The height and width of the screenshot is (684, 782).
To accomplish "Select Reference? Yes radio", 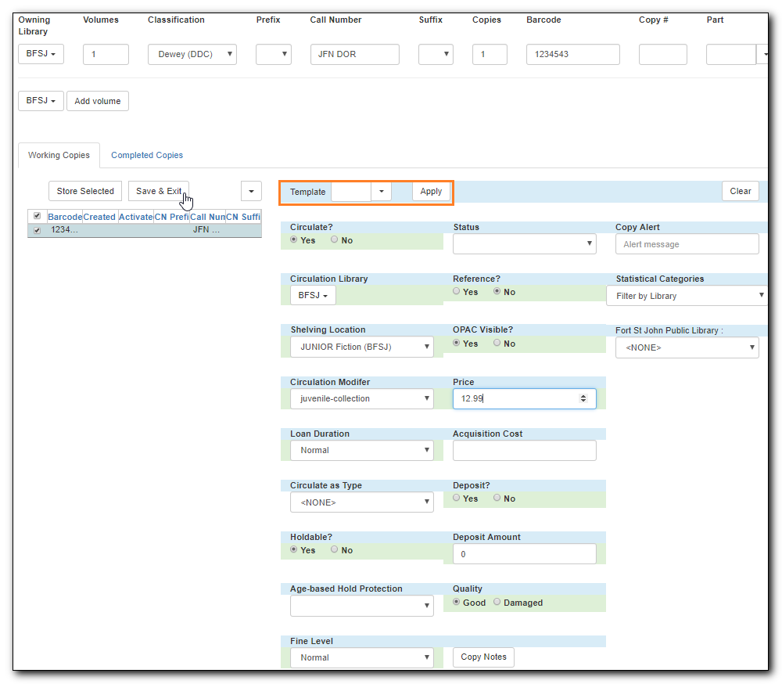I will [x=457, y=291].
